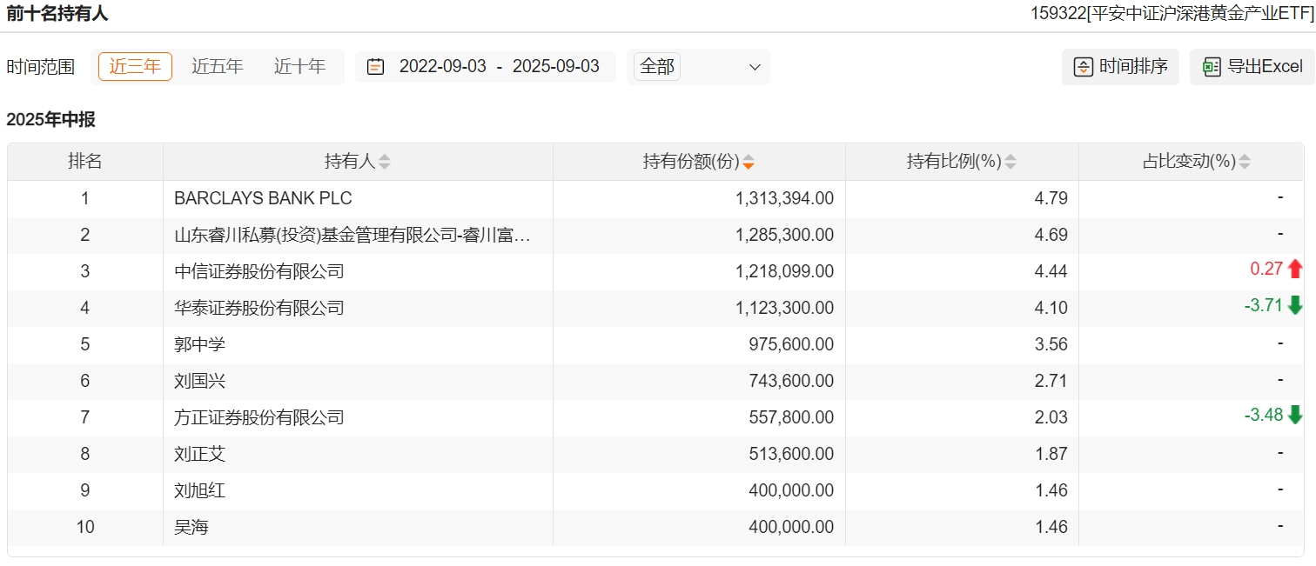Select holder BARCLAYS BANK PLC

pyautogui.click(x=263, y=198)
